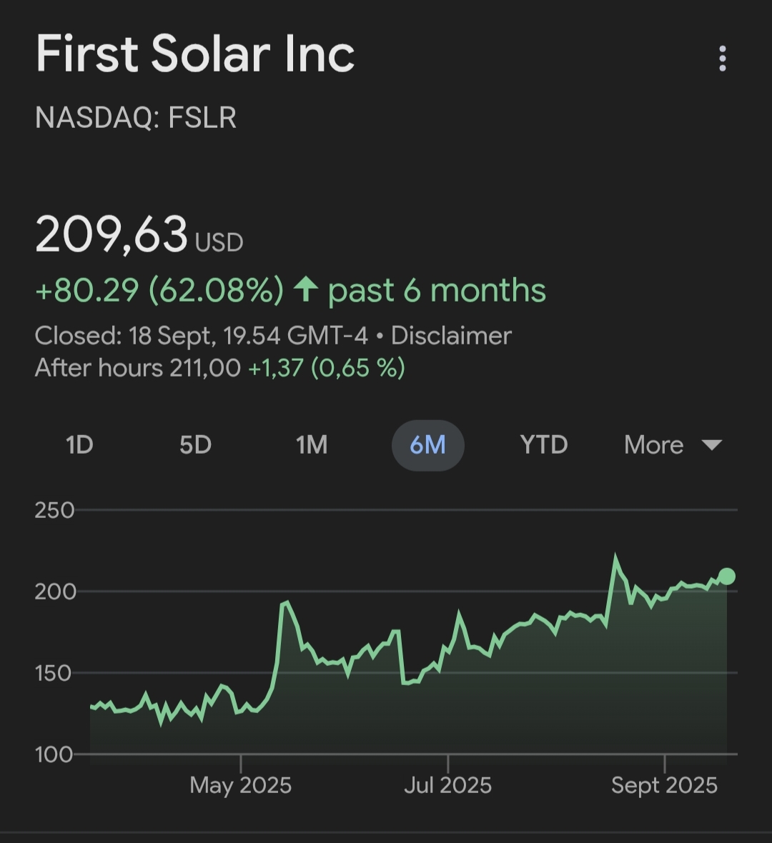Viewport: 772px width, 843px height.
Task: Expand the More time range dropdown
Action: (673, 445)
